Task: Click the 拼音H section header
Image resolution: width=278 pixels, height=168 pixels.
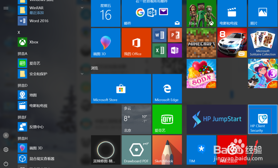Action: point(22,138)
